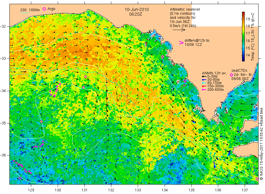Screen dimensions: 265x194
Task: Click the -34 latitude axis label
Action: point(3,91)
